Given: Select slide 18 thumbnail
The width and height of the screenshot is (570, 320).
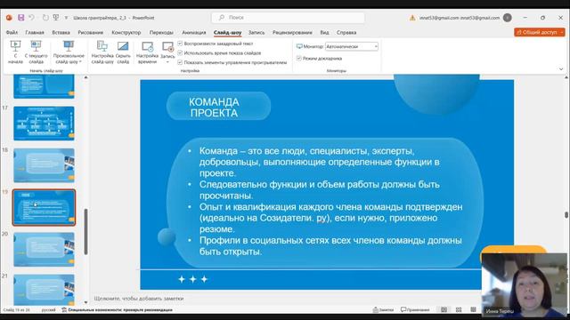Looking at the screenshot, I should click(x=44, y=165).
